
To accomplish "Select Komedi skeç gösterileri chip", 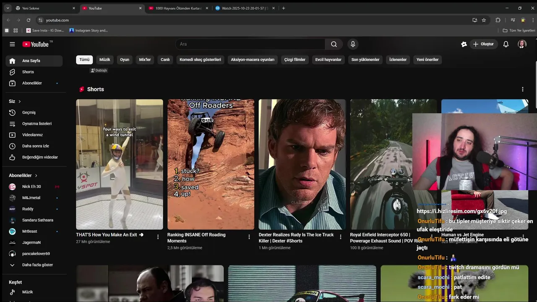I will [200, 60].
